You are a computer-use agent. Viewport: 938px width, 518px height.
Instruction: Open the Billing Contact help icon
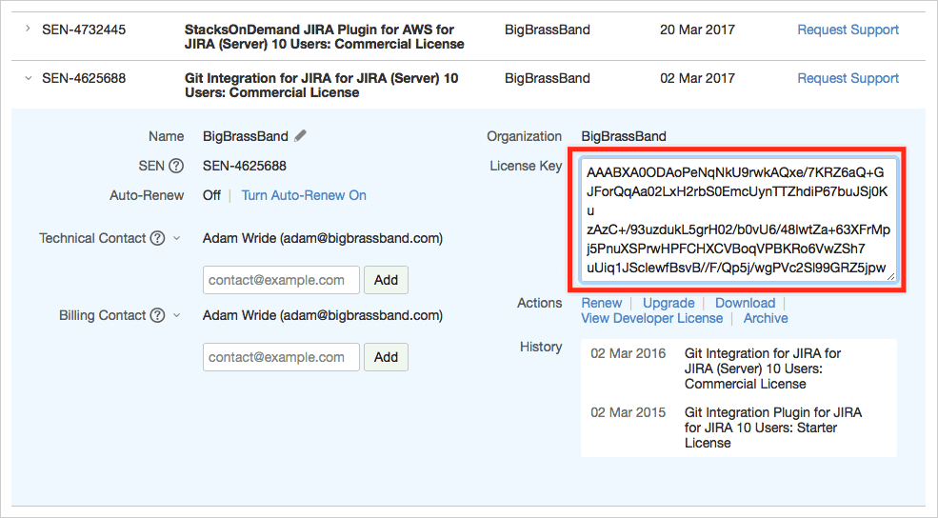click(x=158, y=315)
